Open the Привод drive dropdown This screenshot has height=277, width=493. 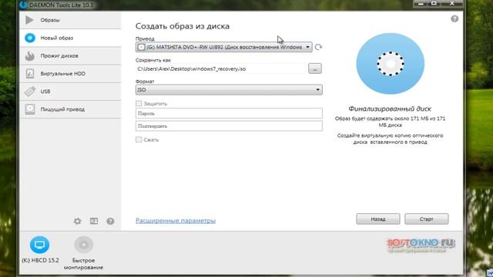click(x=224, y=47)
